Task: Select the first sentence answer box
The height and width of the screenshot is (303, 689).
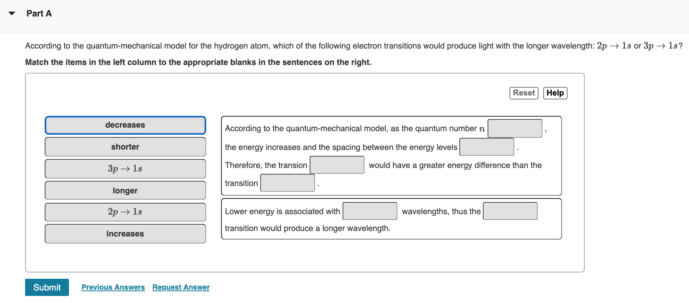Action: [x=391, y=156]
